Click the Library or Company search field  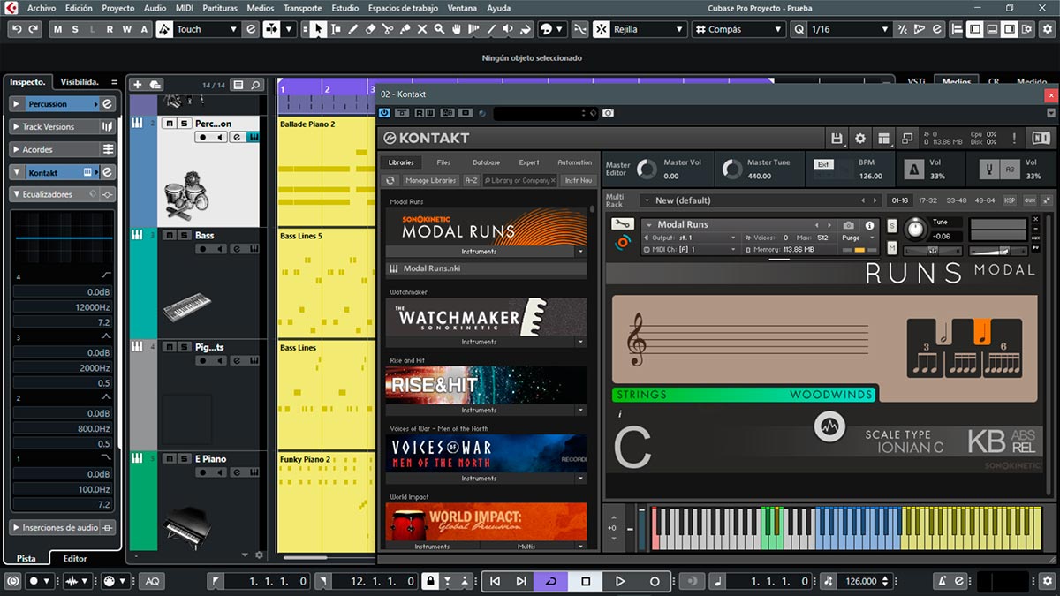tap(521, 180)
